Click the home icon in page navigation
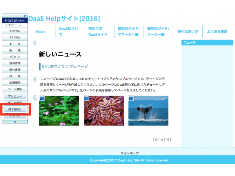Screen dimensions: 235x176 (156, 139)
